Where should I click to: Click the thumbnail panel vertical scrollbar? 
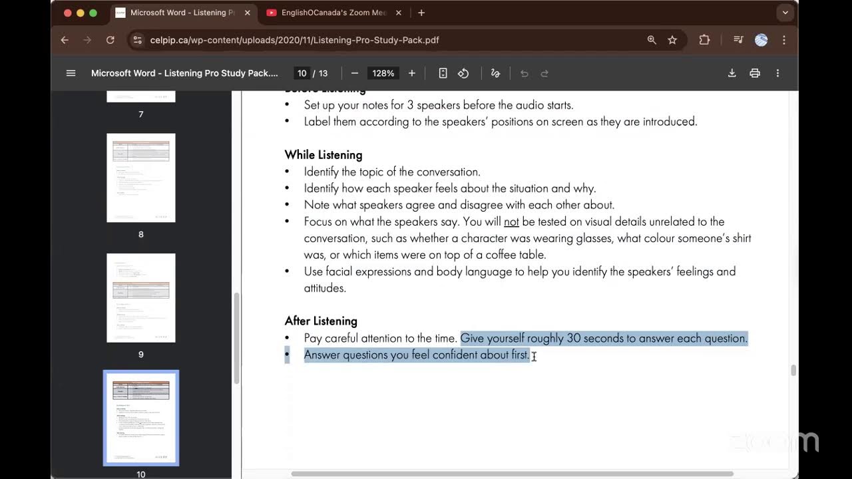click(236, 339)
